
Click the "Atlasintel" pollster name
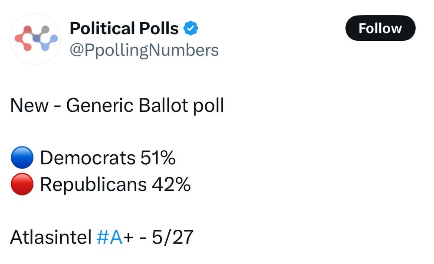click(x=50, y=238)
